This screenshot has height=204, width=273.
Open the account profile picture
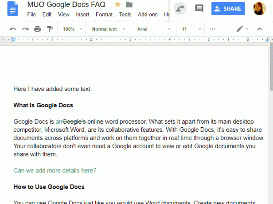point(259,8)
